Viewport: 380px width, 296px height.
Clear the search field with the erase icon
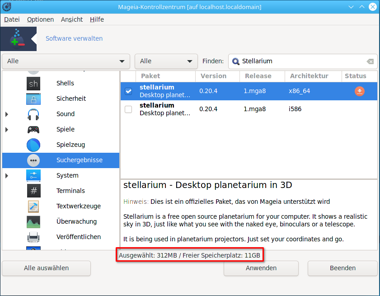point(370,61)
